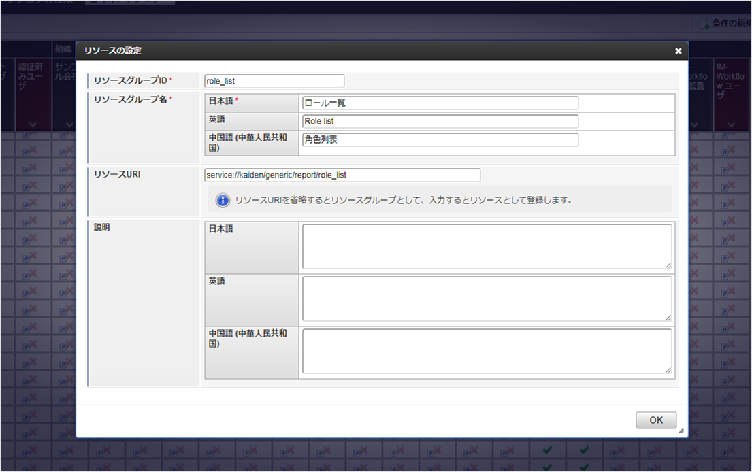This screenshot has height=472, width=752.
Task: Expand 認証済みユーザ column dropdown arrow
Action: click(33, 124)
